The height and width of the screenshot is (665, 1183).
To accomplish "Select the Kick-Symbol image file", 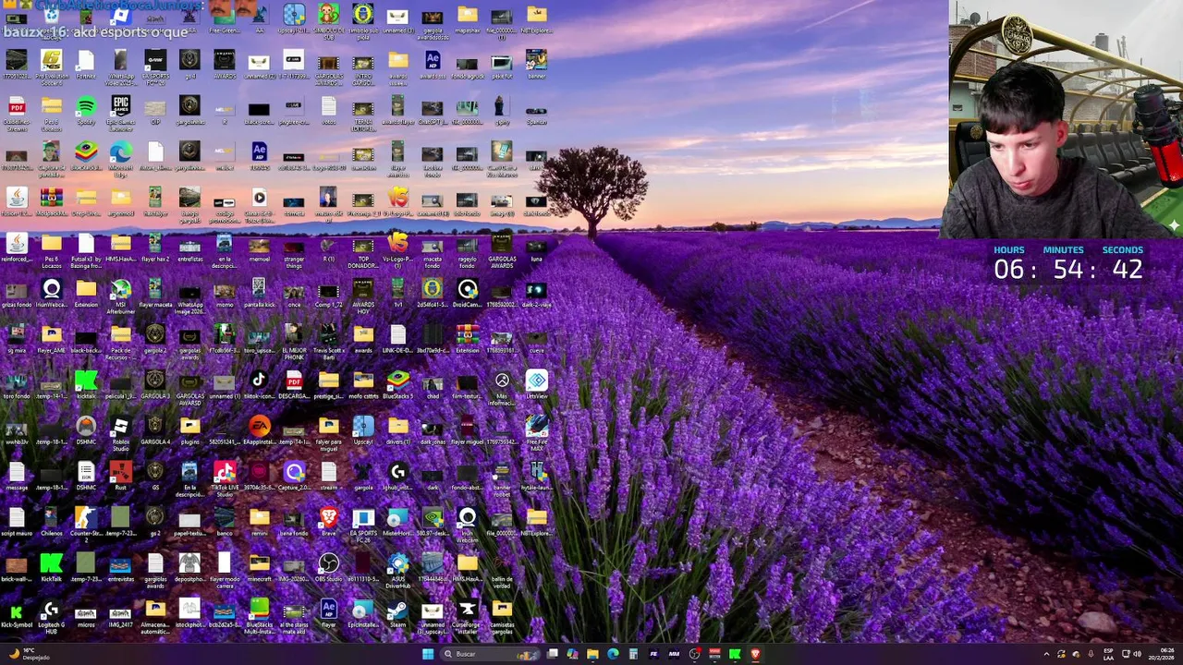I will coord(17,614).
